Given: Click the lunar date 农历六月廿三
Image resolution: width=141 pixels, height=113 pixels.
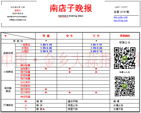Looking at the screenshot, I should coord(18,13).
